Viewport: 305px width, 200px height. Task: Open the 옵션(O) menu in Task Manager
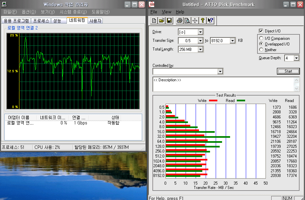point(29,12)
